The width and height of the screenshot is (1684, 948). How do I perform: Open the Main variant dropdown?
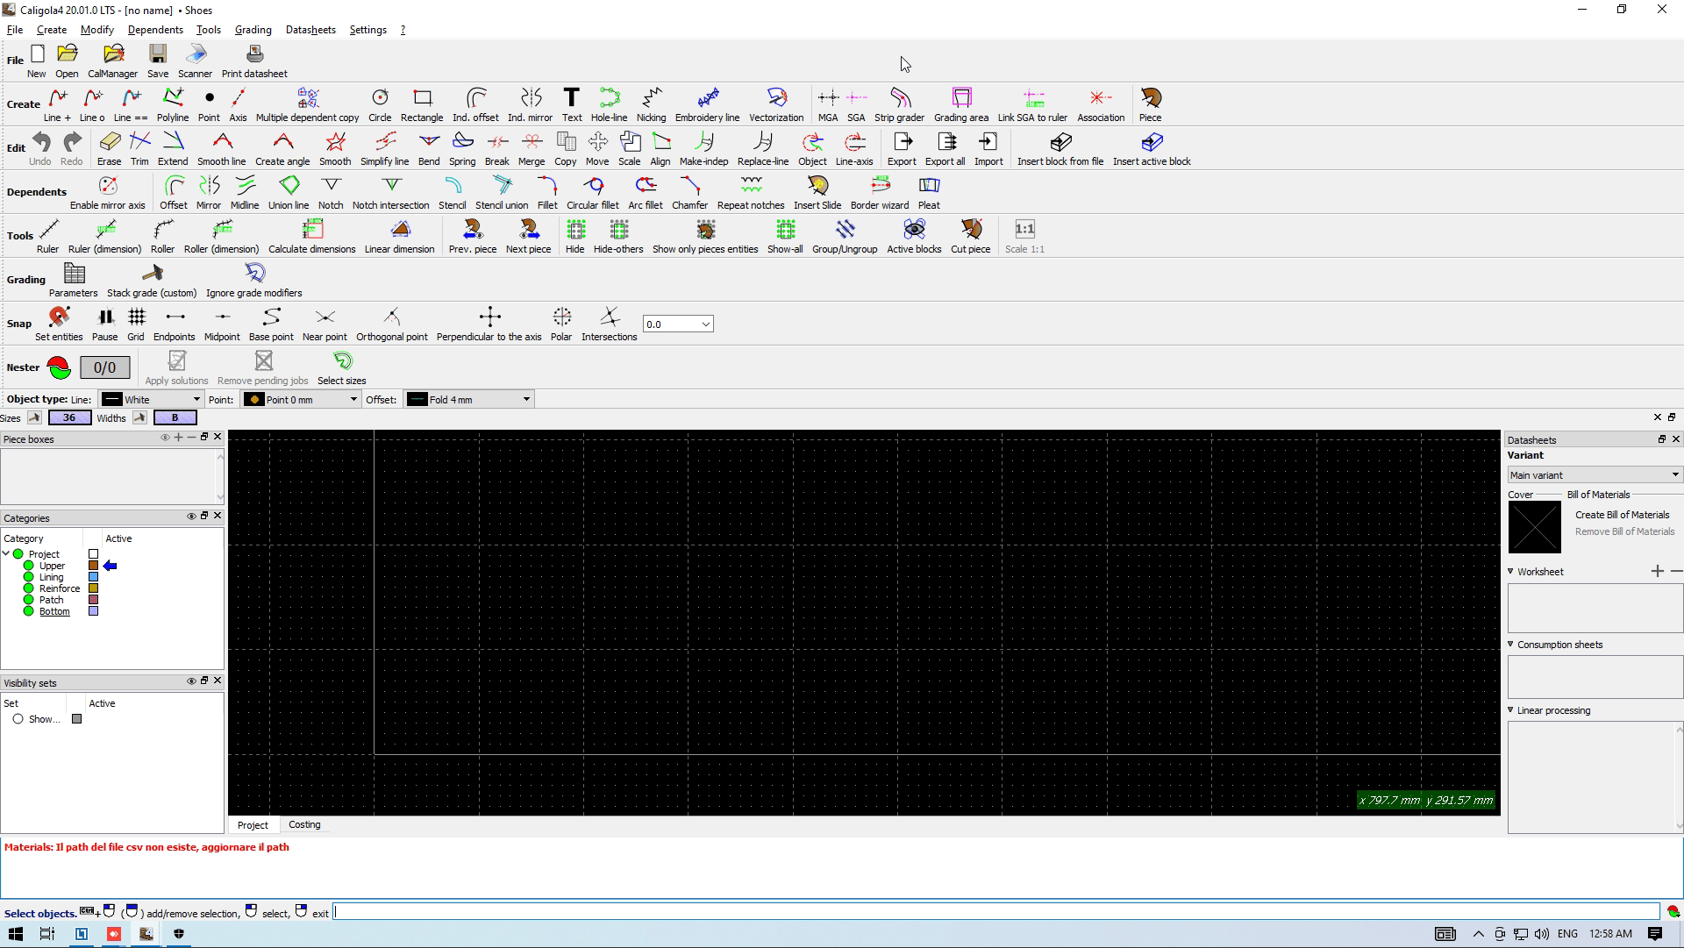[x=1594, y=475]
